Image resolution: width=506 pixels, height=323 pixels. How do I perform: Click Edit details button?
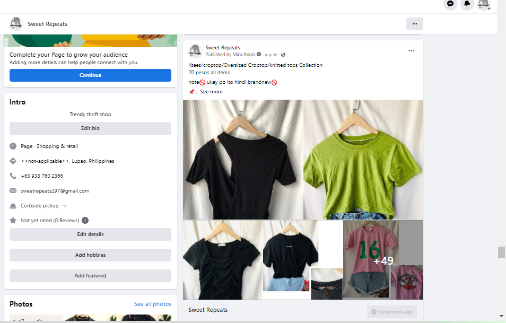(90, 234)
